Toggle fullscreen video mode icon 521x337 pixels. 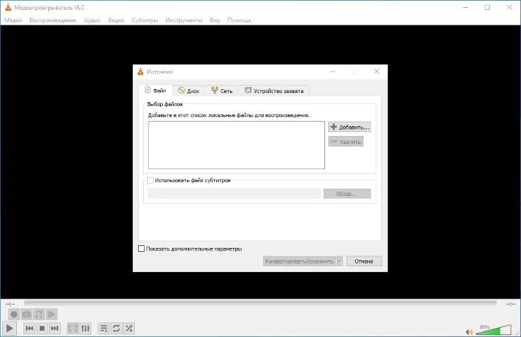[73, 329]
